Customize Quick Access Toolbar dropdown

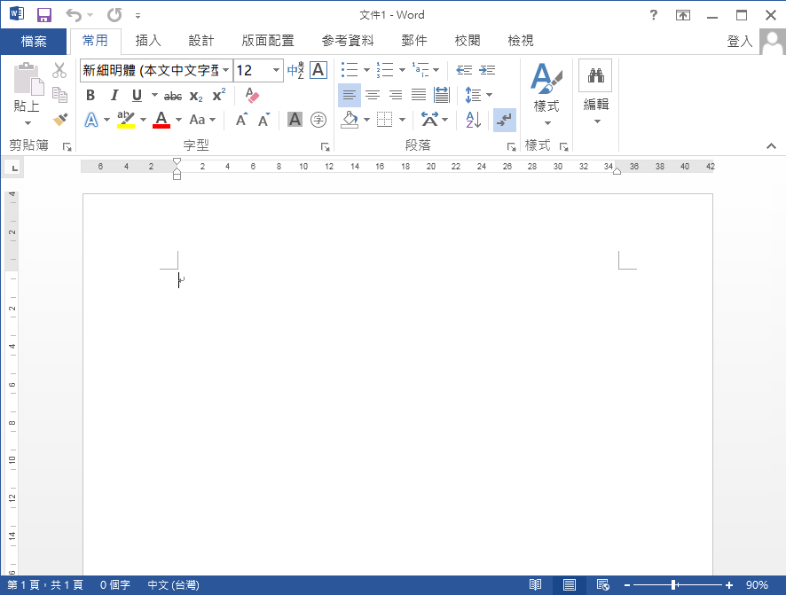point(138,16)
